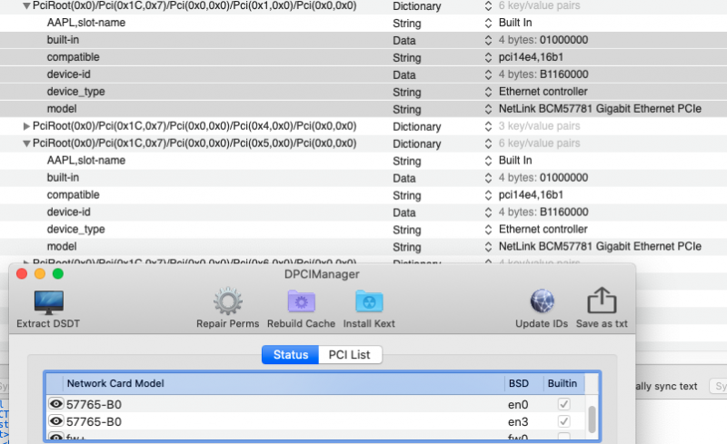Screen dimensions: 727x444
Task: Select the AAPL,slot-name key under Pci(0x5,0x0)
Action: tap(85, 161)
